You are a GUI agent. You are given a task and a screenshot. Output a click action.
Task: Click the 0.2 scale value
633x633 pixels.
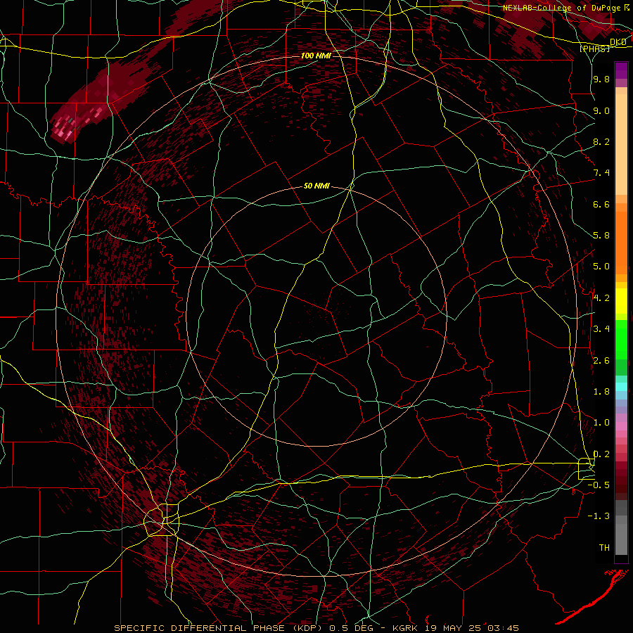601,454
